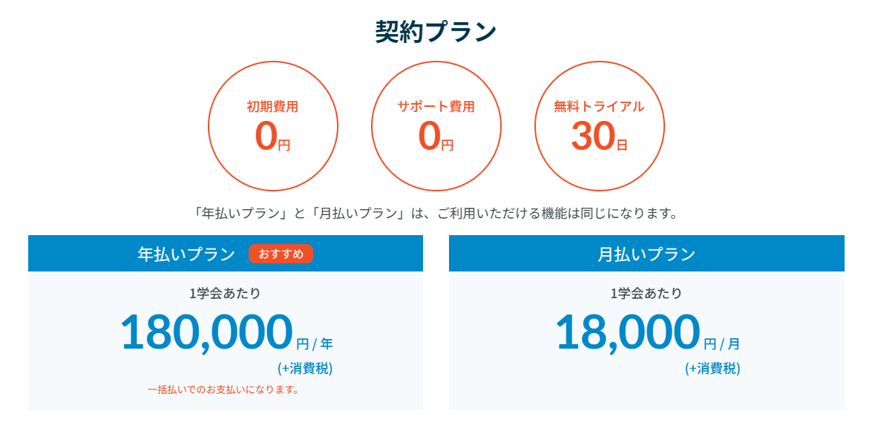
Task: Click the 契約プラン page heading
Action: (436, 33)
